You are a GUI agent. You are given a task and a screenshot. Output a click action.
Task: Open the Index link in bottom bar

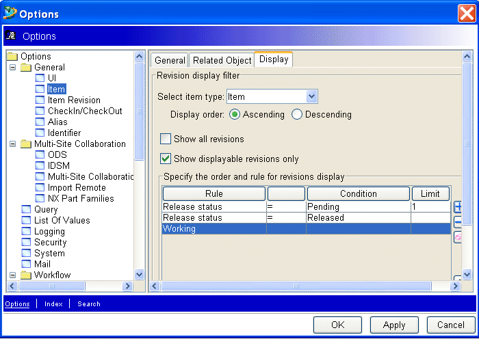point(53,304)
